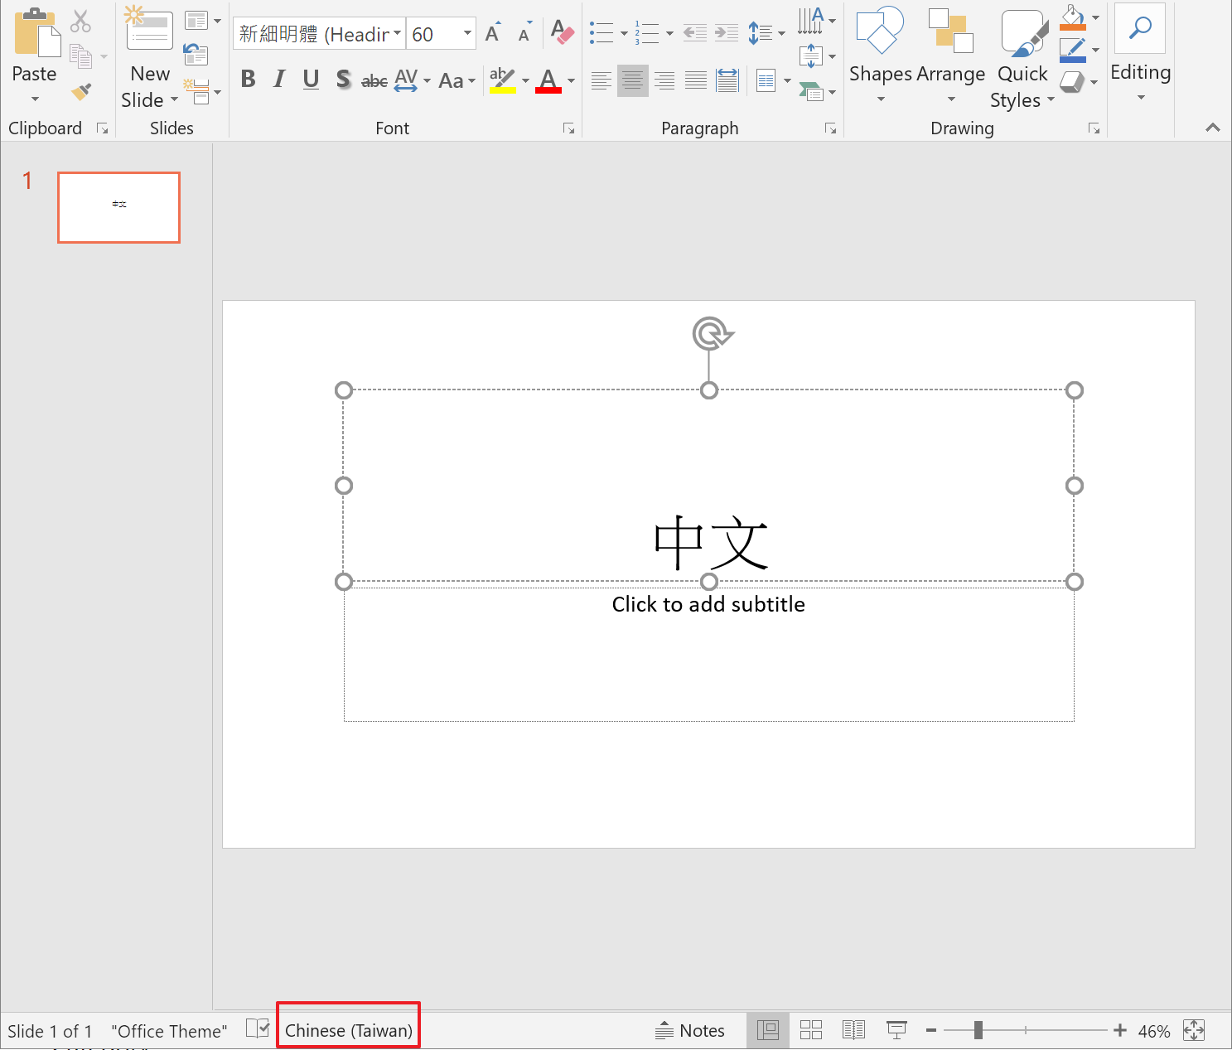This screenshot has width=1232, height=1050.
Task: Click "Click to add subtitle" placeholder
Action: tap(708, 604)
